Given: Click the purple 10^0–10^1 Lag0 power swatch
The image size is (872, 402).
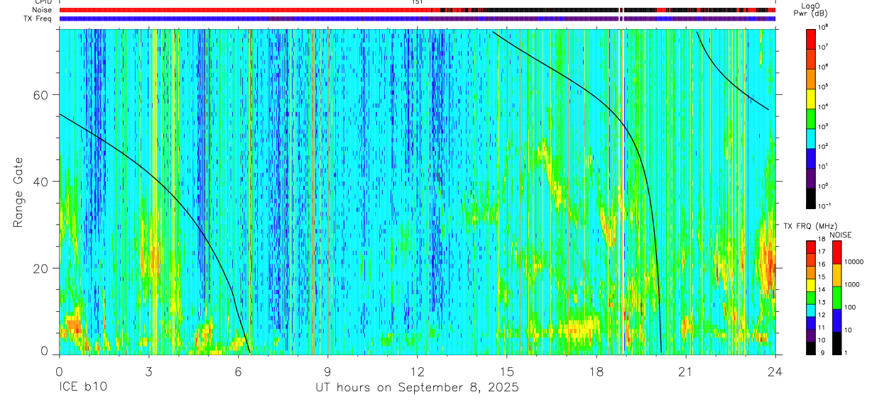Looking at the screenshot, I should [x=812, y=177].
